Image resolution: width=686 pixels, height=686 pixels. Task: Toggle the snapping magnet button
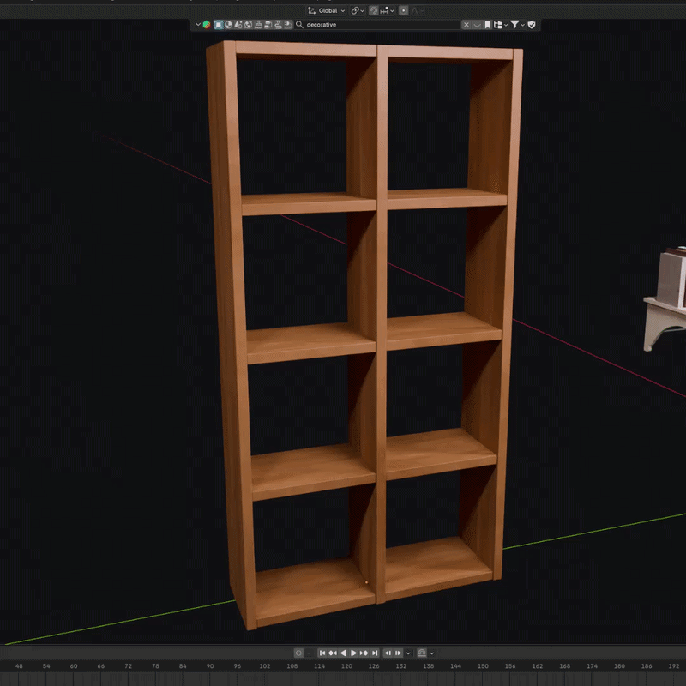374,10
